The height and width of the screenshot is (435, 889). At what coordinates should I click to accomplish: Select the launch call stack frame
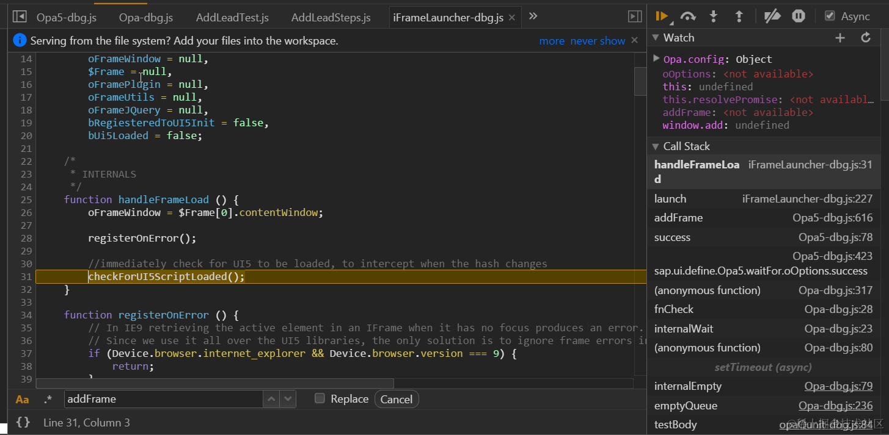coord(763,199)
